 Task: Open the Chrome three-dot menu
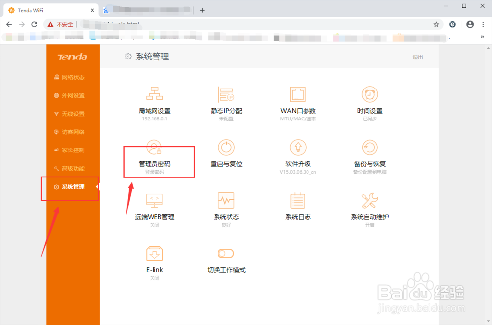[483, 24]
